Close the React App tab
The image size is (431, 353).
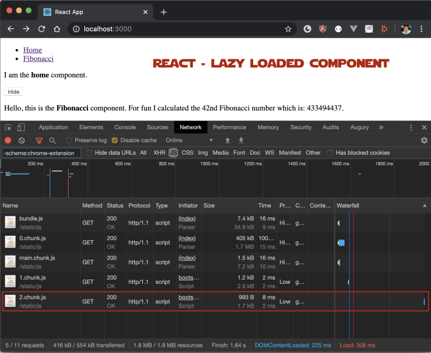[x=146, y=12]
